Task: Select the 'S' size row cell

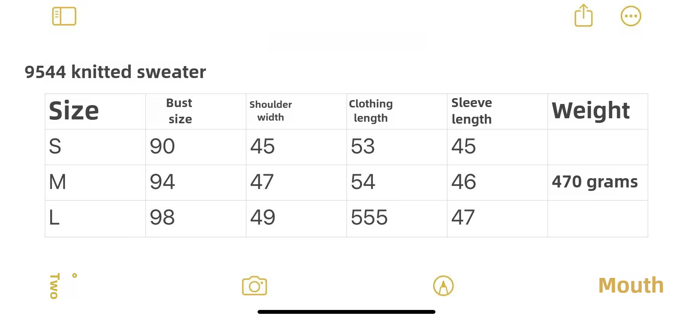Action: tap(95, 146)
